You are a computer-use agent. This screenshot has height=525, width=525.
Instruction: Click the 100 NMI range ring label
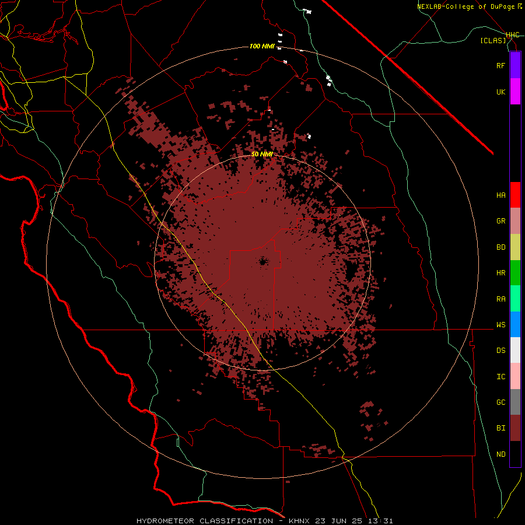[x=262, y=46]
